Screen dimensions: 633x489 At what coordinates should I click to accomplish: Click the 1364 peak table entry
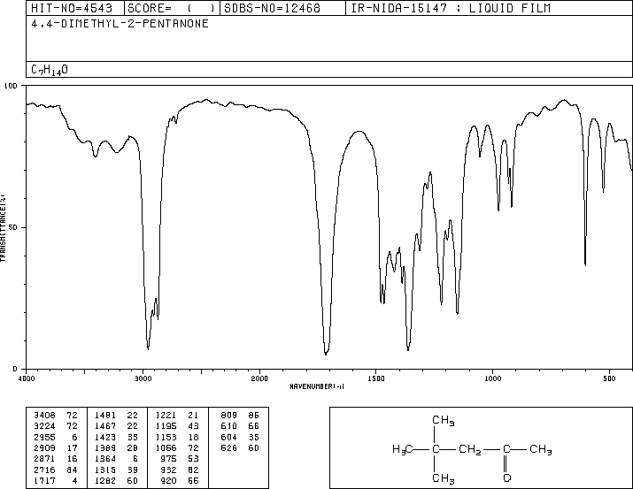(105, 459)
